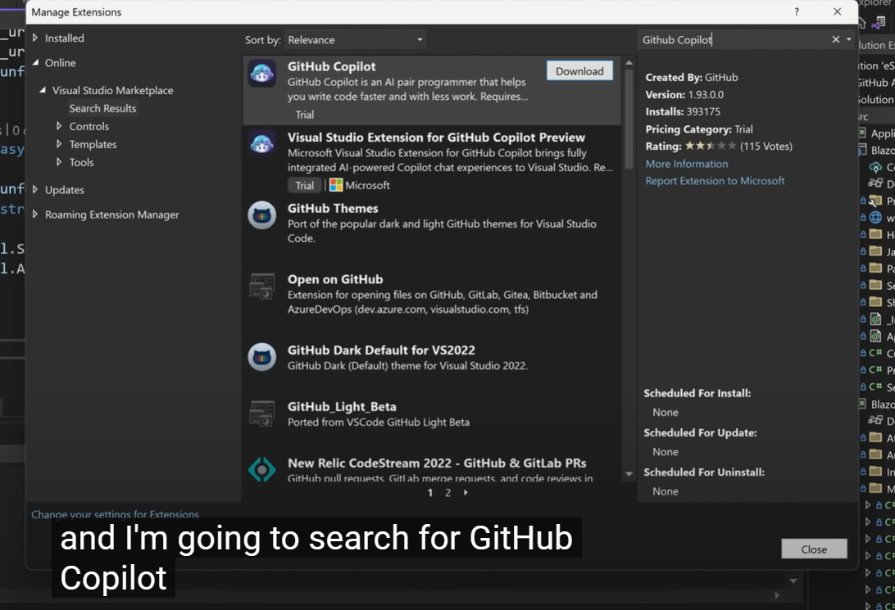Click the GitHub Dark Default for VS2022 icon
This screenshot has height=610, width=895.
point(261,357)
